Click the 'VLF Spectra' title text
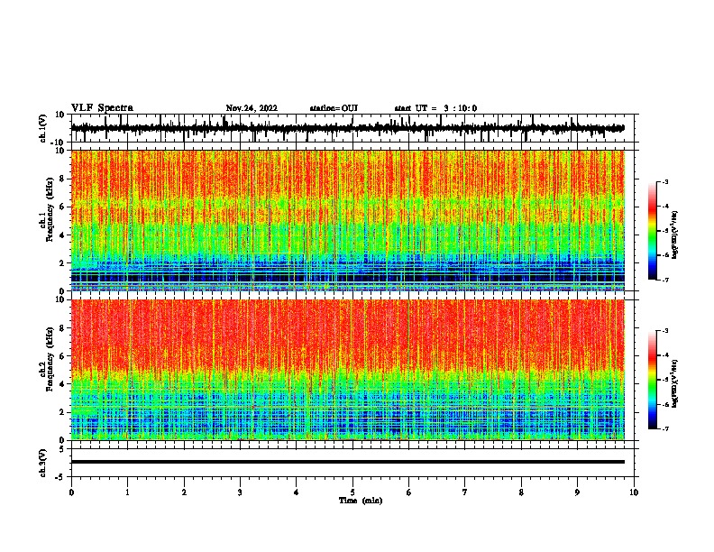The width and height of the screenshot is (714, 552). click(x=102, y=108)
